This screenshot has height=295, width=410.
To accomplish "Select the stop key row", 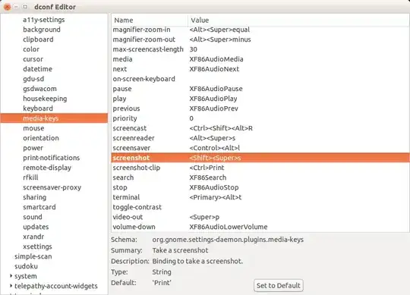I will click(x=260, y=187).
